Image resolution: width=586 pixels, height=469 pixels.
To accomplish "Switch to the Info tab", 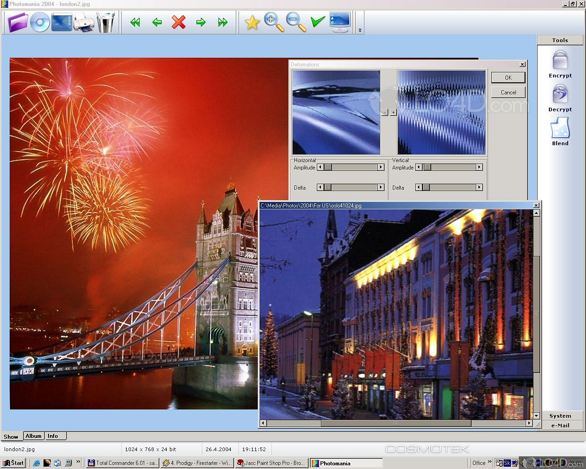I will (x=53, y=436).
